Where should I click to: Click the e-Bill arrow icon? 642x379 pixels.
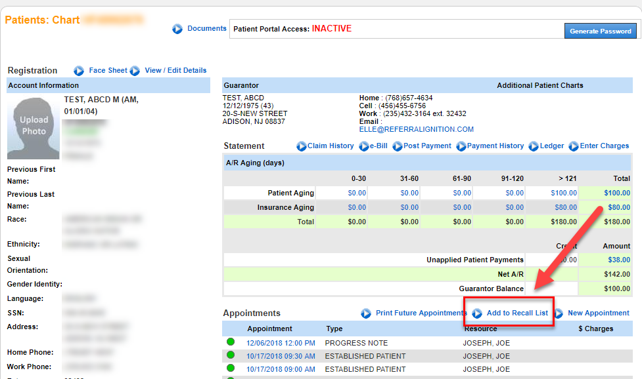click(x=365, y=146)
